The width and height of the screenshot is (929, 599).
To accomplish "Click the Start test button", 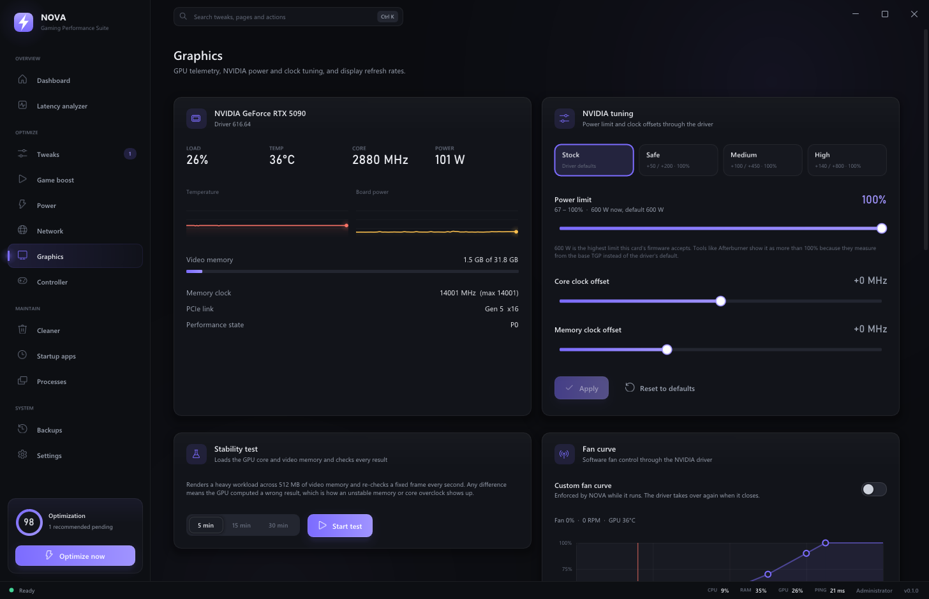I will (x=340, y=526).
